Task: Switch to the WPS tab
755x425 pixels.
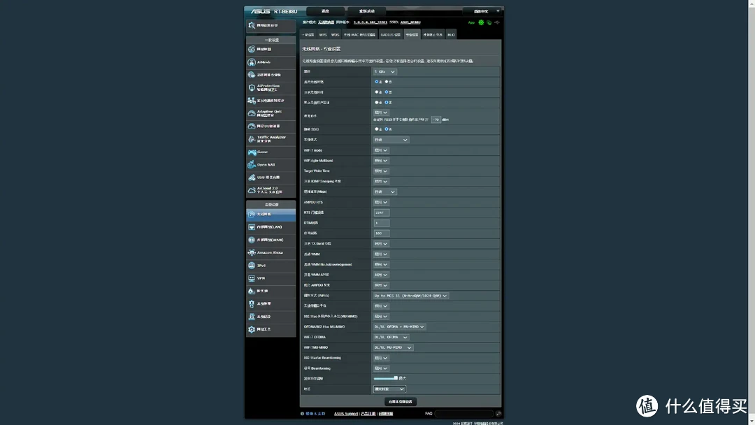Action: click(322, 35)
